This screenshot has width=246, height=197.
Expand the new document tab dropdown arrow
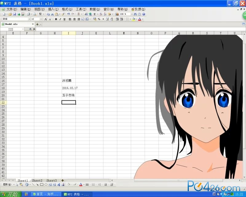[41, 24]
